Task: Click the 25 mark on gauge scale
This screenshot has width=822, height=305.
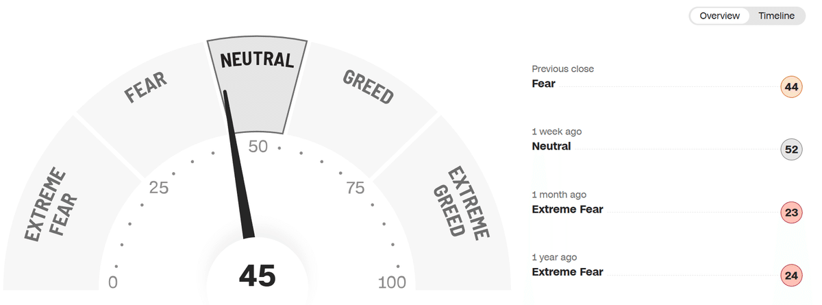Action: click(x=159, y=188)
